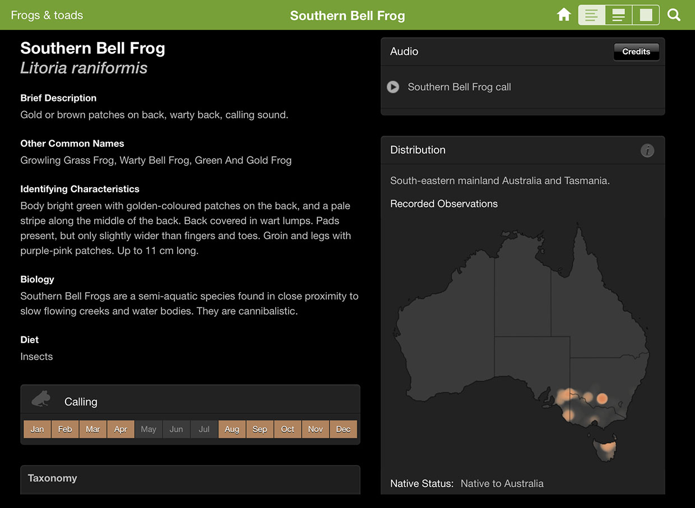This screenshot has width=695, height=508.
Task: Click the Distribution panel header
Action: click(418, 150)
